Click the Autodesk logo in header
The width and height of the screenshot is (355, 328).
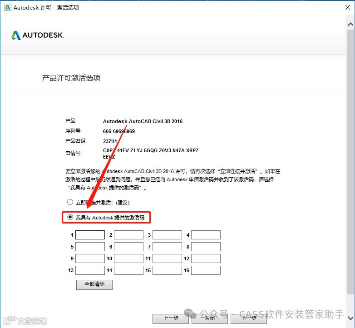[38, 35]
